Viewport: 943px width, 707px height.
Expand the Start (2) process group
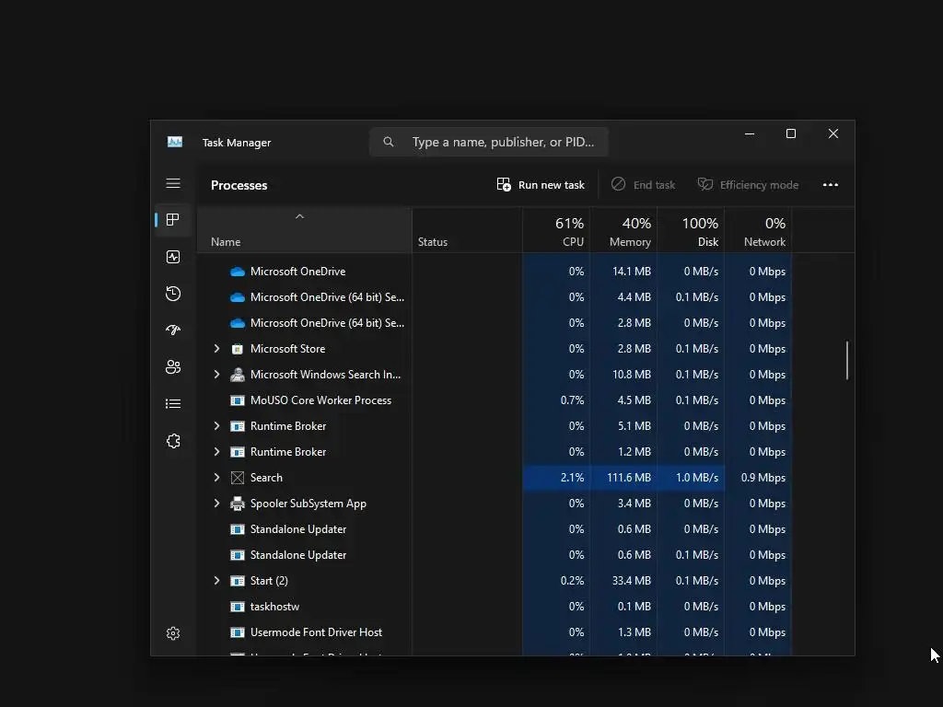(x=216, y=581)
